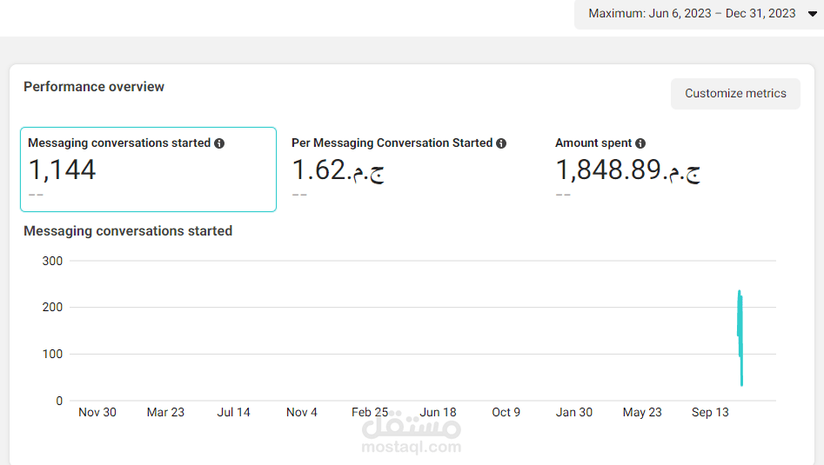Click the 1.62 cost per conversation value
Screen dimensions: 824x465
click(x=338, y=170)
